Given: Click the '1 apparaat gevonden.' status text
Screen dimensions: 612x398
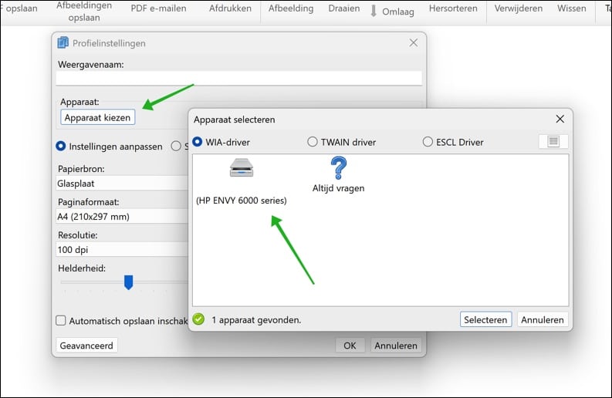Looking at the screenshot, I should (256, 320).
